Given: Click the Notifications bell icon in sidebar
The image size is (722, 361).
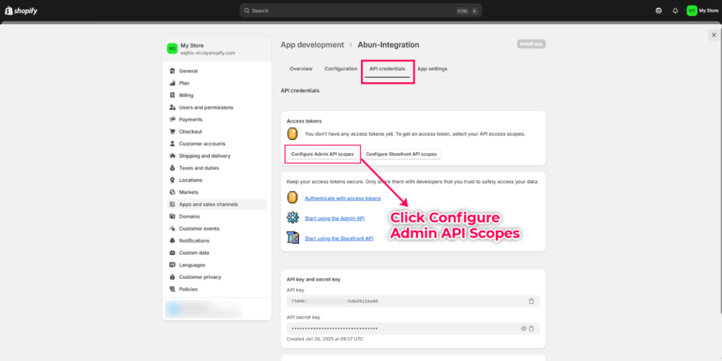Looking at the screenshot, I should (x=172, y=241).
